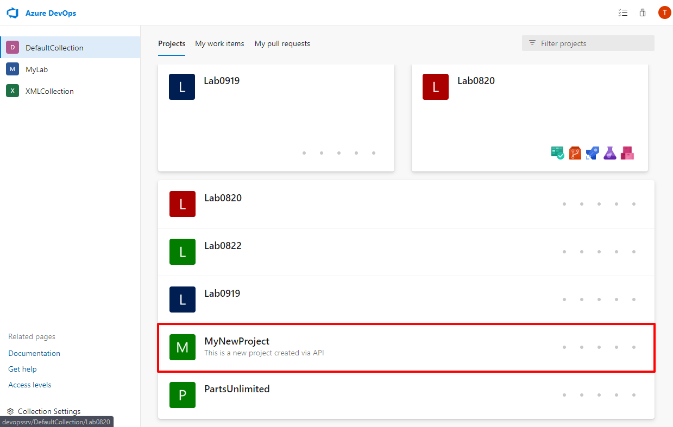
Task: Open MyNewProject in the project list
Action: point(237,341)
